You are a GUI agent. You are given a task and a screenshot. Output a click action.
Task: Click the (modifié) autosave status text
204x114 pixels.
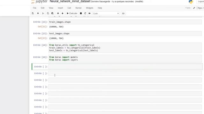pos(139,2)
